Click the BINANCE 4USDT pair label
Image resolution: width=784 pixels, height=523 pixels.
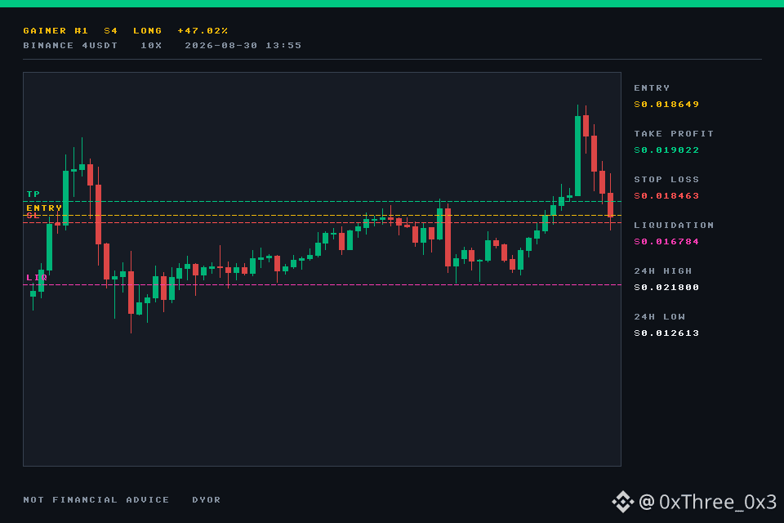coord(70,46)
